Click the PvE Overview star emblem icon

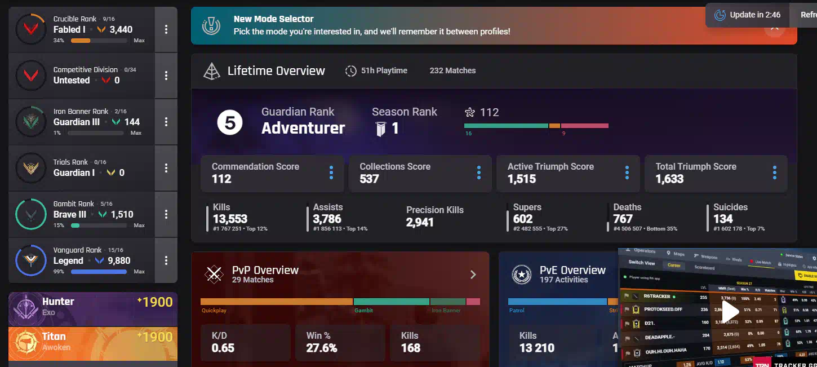pos(521,275)
